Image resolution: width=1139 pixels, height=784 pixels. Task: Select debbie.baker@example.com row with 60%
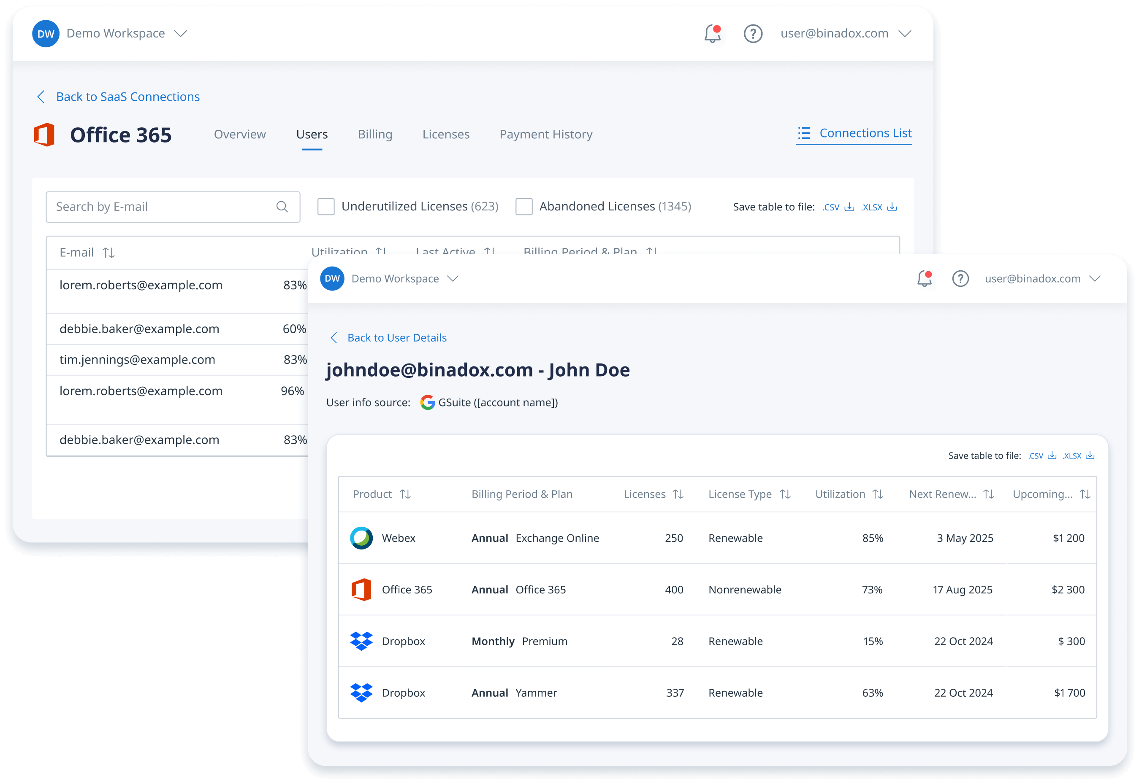click(177, 329)
